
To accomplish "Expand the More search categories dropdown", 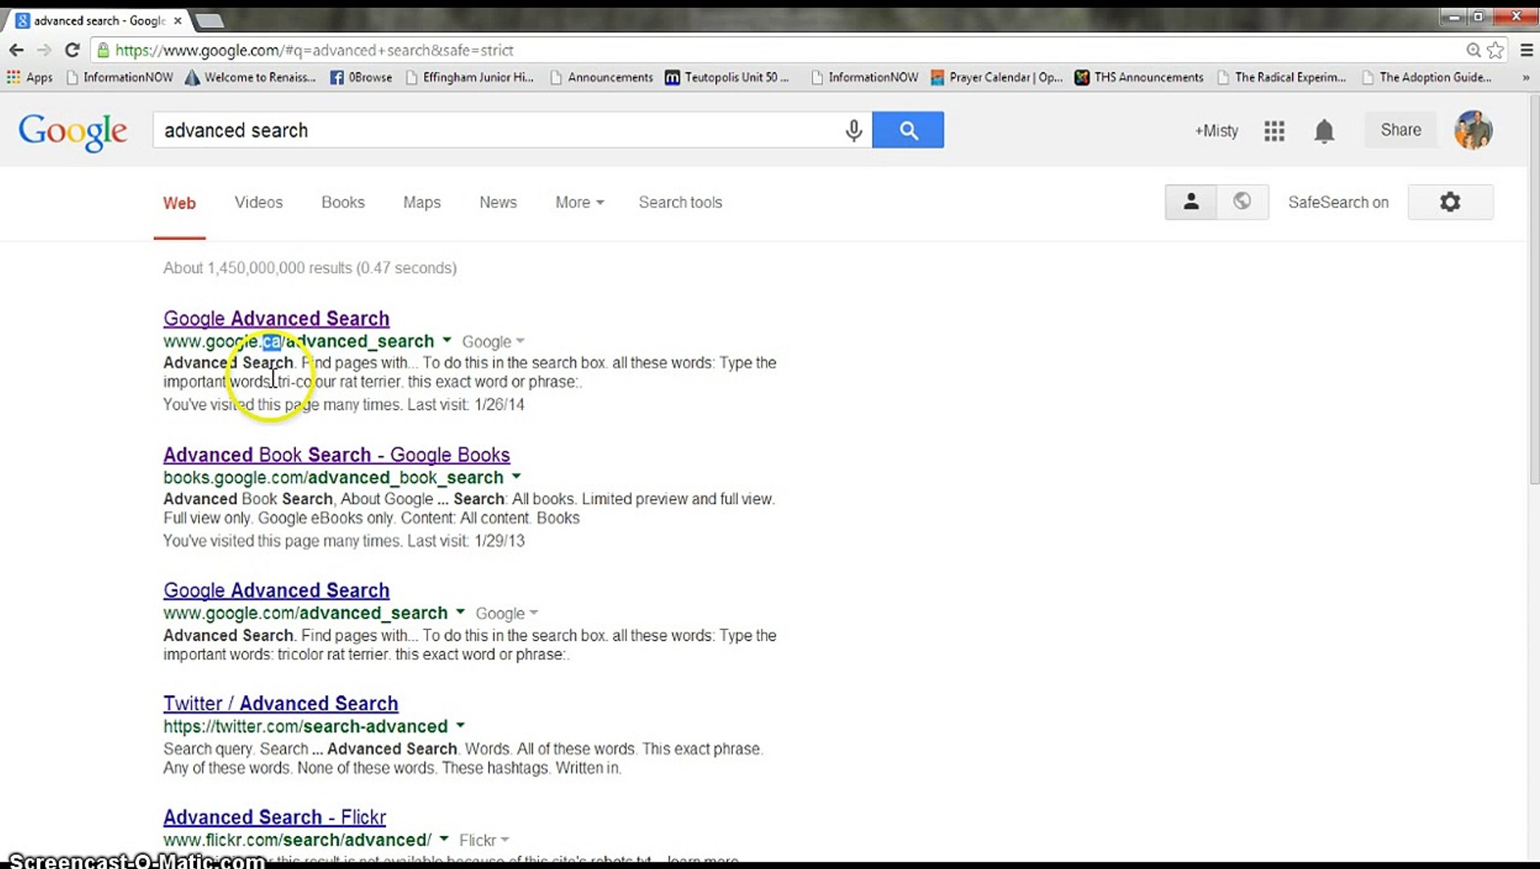I will 579,203.
